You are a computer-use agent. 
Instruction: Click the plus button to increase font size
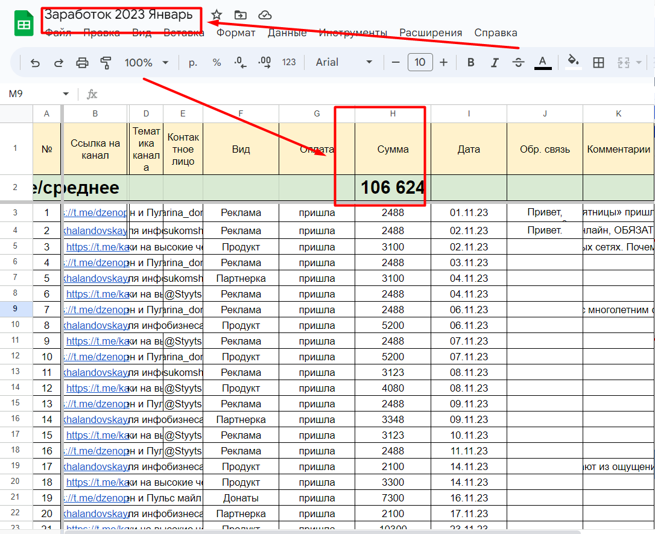point(444,62)
